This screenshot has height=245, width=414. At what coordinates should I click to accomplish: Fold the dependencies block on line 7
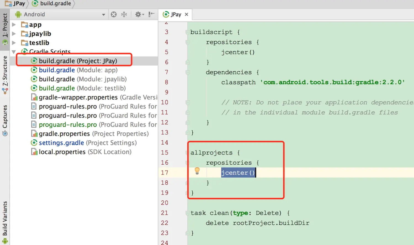tap(188, 72)
